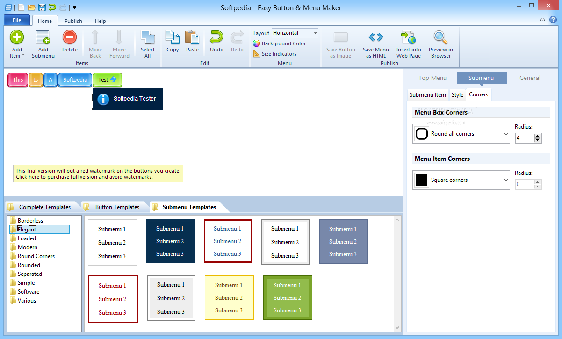
Task: Switch to the Help ribbon tab
Action: point(101,21)
